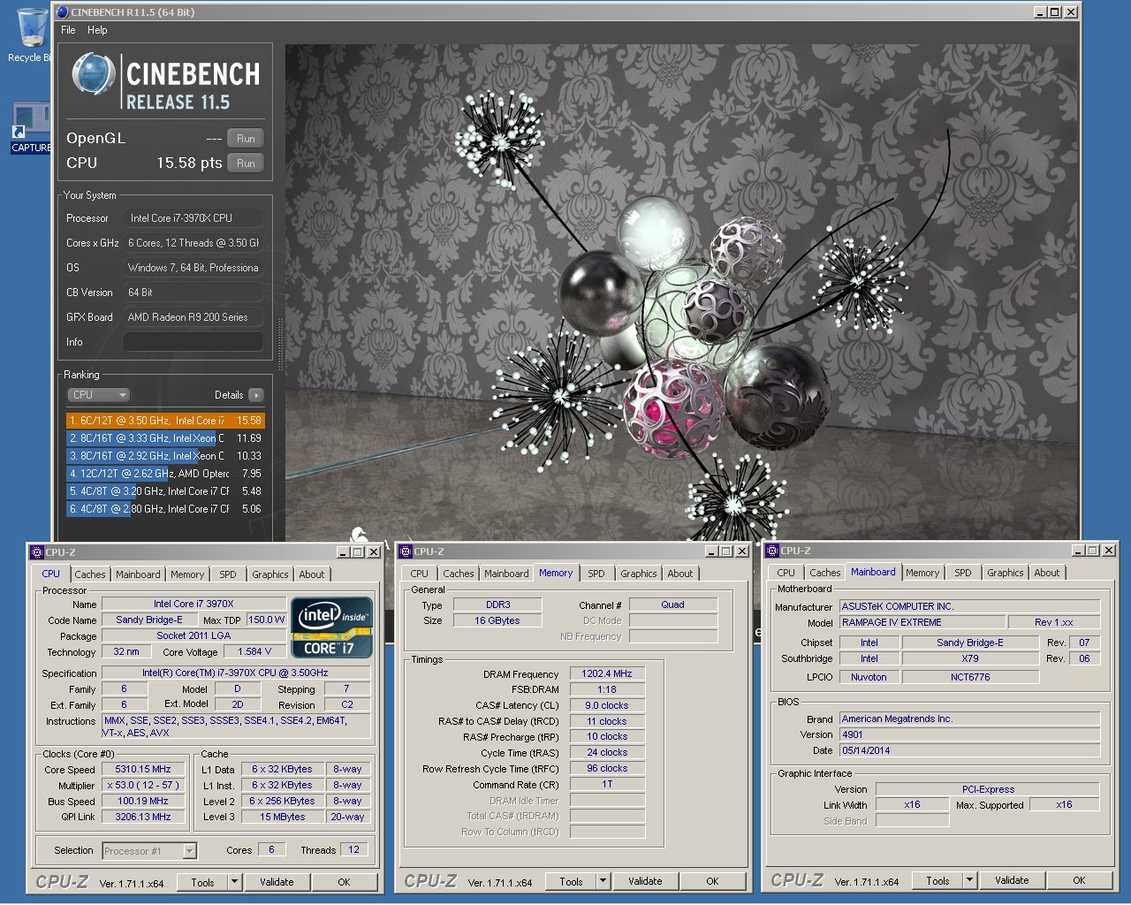Image resolution: width=1131 pixels, height=905 pixels.
Task: Click Tools button in the CPU-Z CPU window
Action: 202,882
